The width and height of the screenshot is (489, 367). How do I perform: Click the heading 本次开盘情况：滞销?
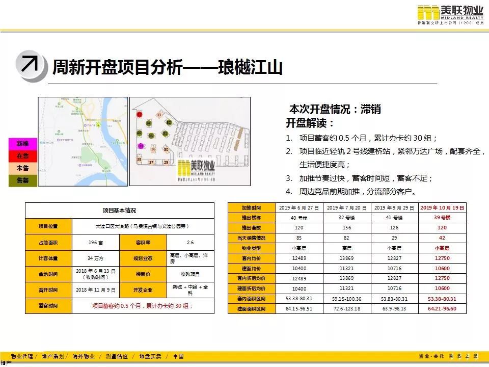click(x=335, y=109)
